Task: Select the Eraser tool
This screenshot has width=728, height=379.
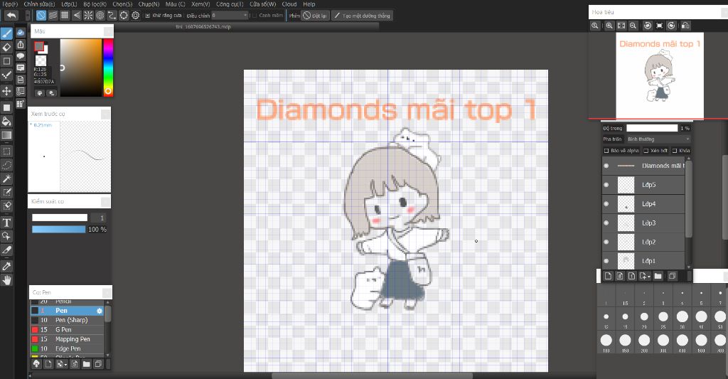Action: [x=6, y=48]
